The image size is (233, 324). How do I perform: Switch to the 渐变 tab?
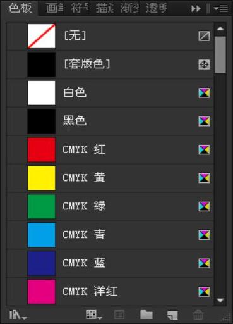coord(129,8)
